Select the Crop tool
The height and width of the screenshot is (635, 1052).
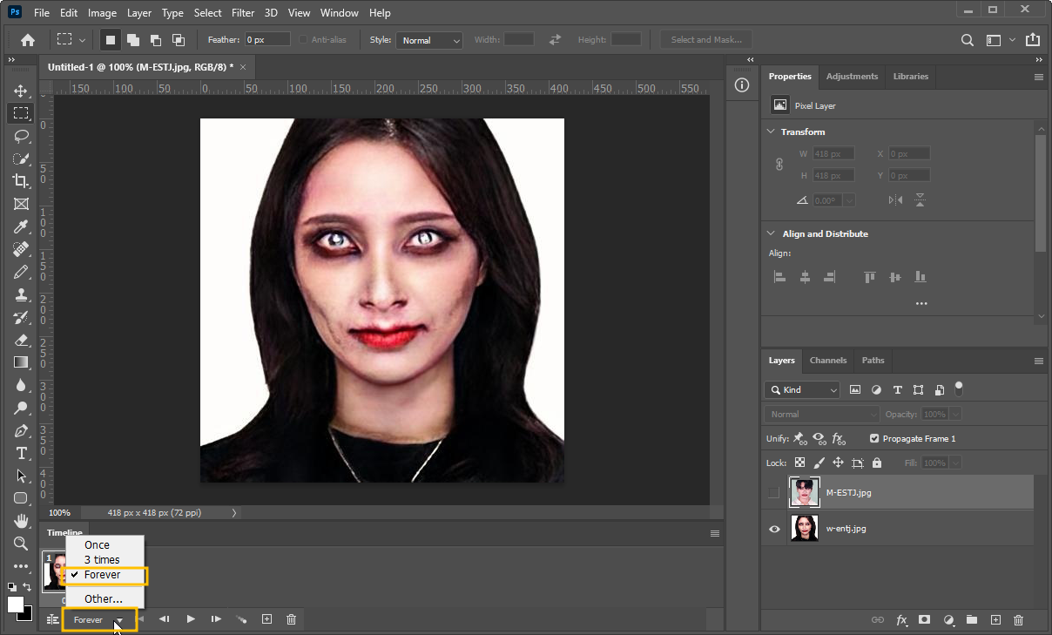(21, 181)
